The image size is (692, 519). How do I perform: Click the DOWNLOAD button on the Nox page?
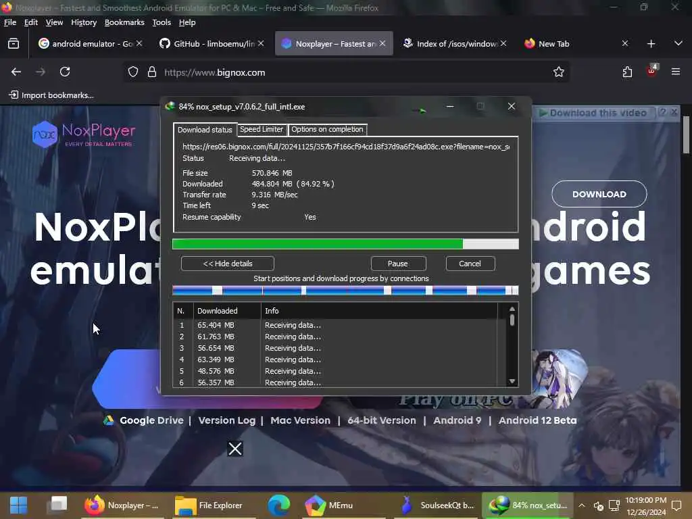(599, 194)
